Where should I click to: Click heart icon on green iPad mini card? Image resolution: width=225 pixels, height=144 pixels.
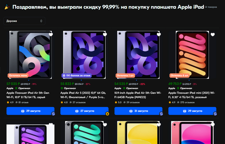pyautogui.click(x=105, y=125)
